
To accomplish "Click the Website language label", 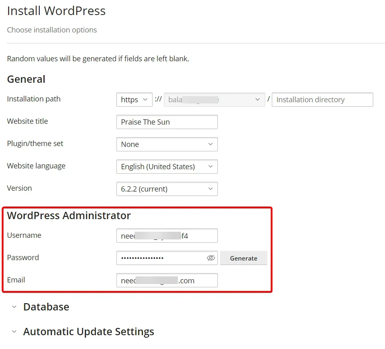I will pos(36,166).
